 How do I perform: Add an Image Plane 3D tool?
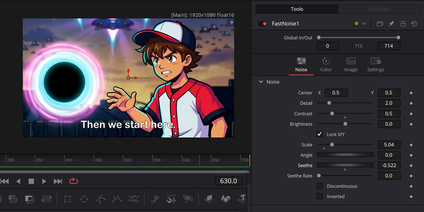[x=209, y=199]
